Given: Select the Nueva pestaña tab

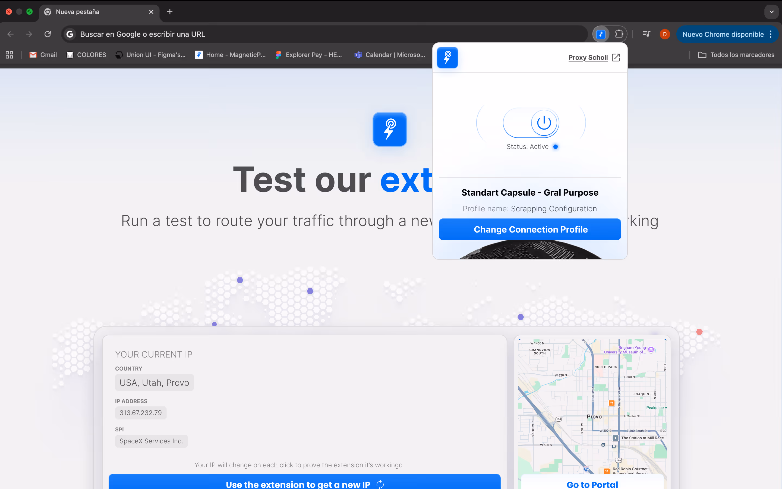Looking at the screenshot, I should 99,12.
